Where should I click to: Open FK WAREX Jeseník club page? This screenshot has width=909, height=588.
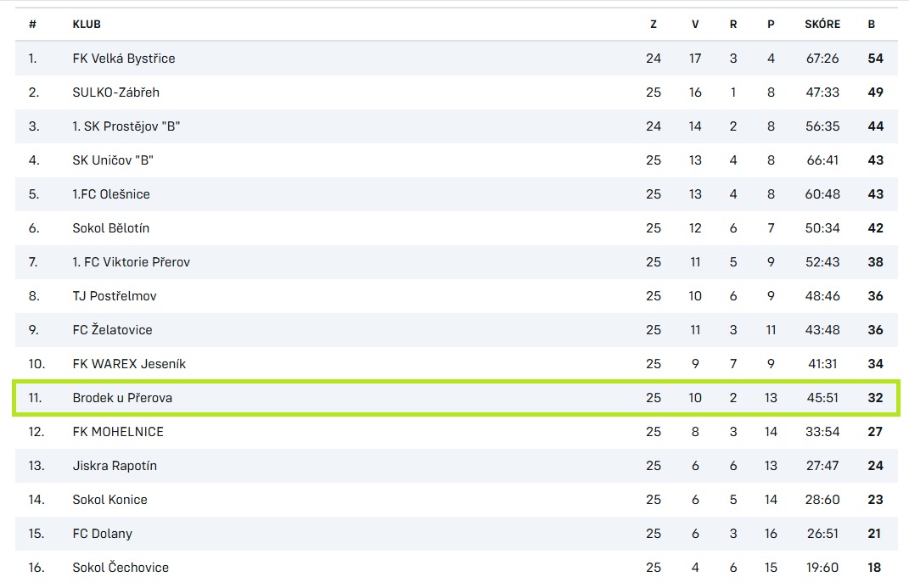[x=129, y=364]
